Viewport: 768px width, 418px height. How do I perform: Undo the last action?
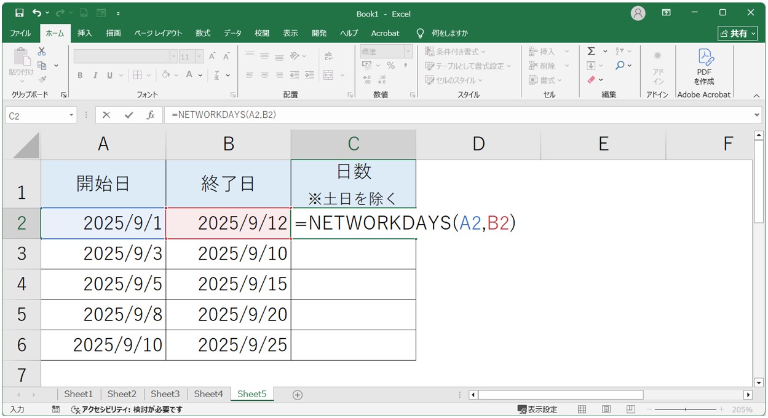tap(37, 13)
